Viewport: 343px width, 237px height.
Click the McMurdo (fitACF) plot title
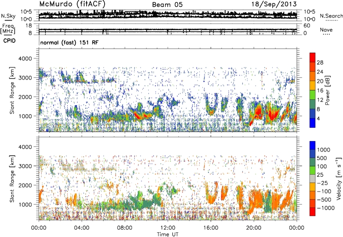(x=72, y=4)
